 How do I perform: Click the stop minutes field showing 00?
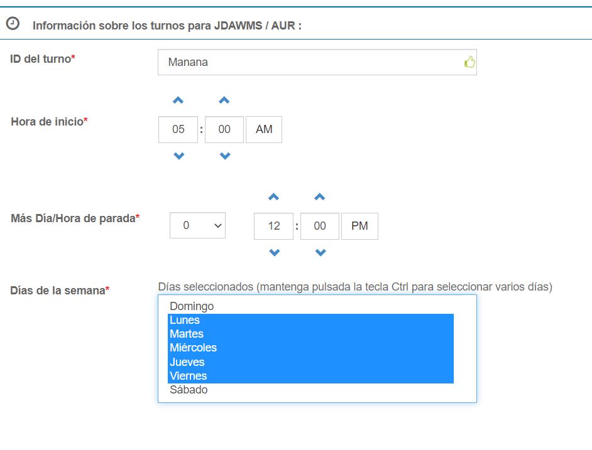coord(320,226)
